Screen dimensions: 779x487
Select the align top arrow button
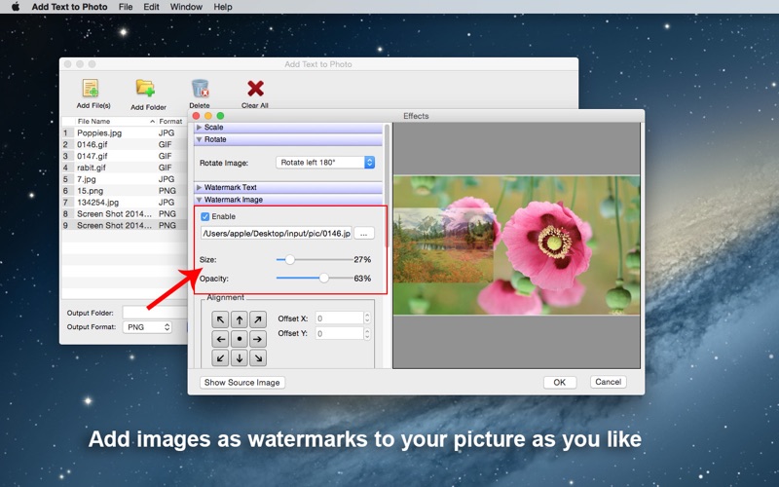[x=239, y=320]
